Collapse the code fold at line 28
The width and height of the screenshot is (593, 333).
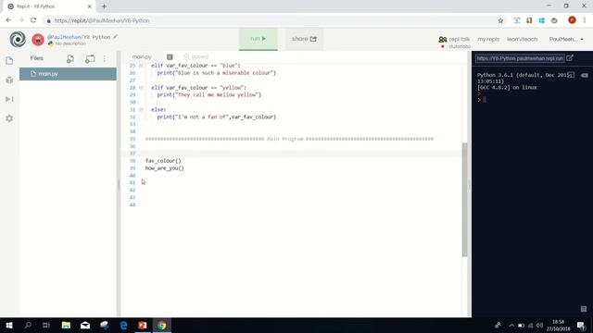pyautogui.click(x=141, y=88)
